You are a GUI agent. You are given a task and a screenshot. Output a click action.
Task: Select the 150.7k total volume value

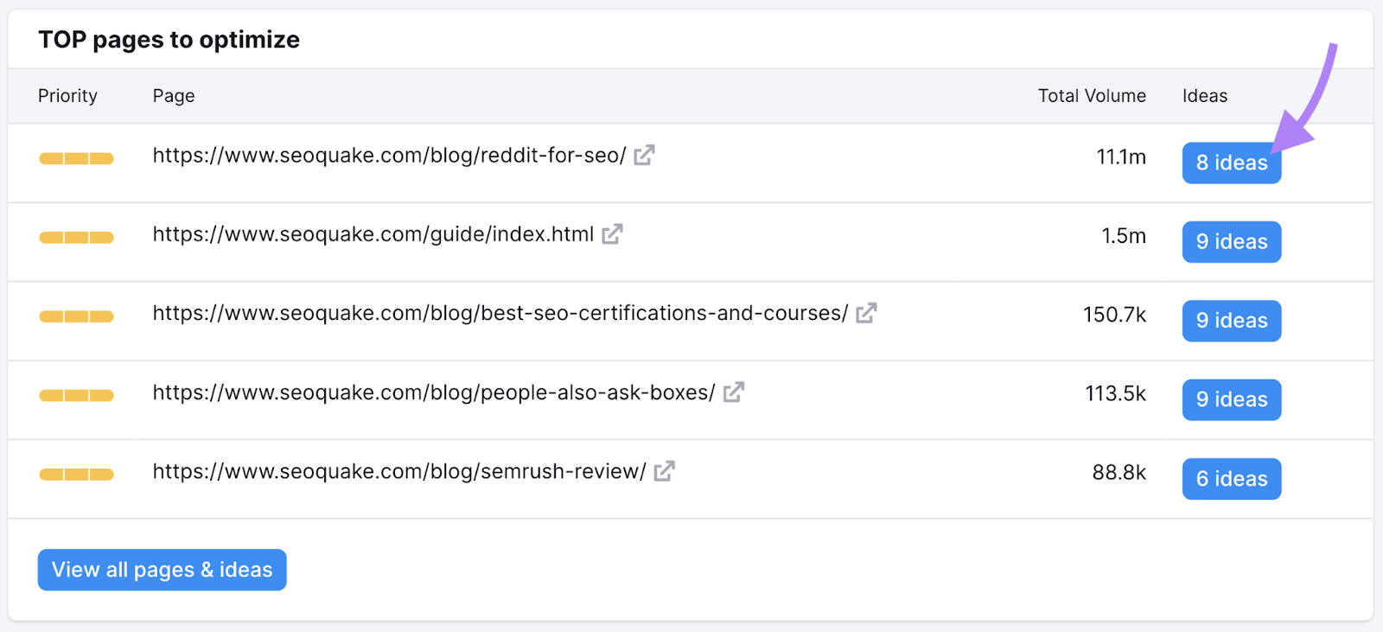click(x=1114, y=315)
